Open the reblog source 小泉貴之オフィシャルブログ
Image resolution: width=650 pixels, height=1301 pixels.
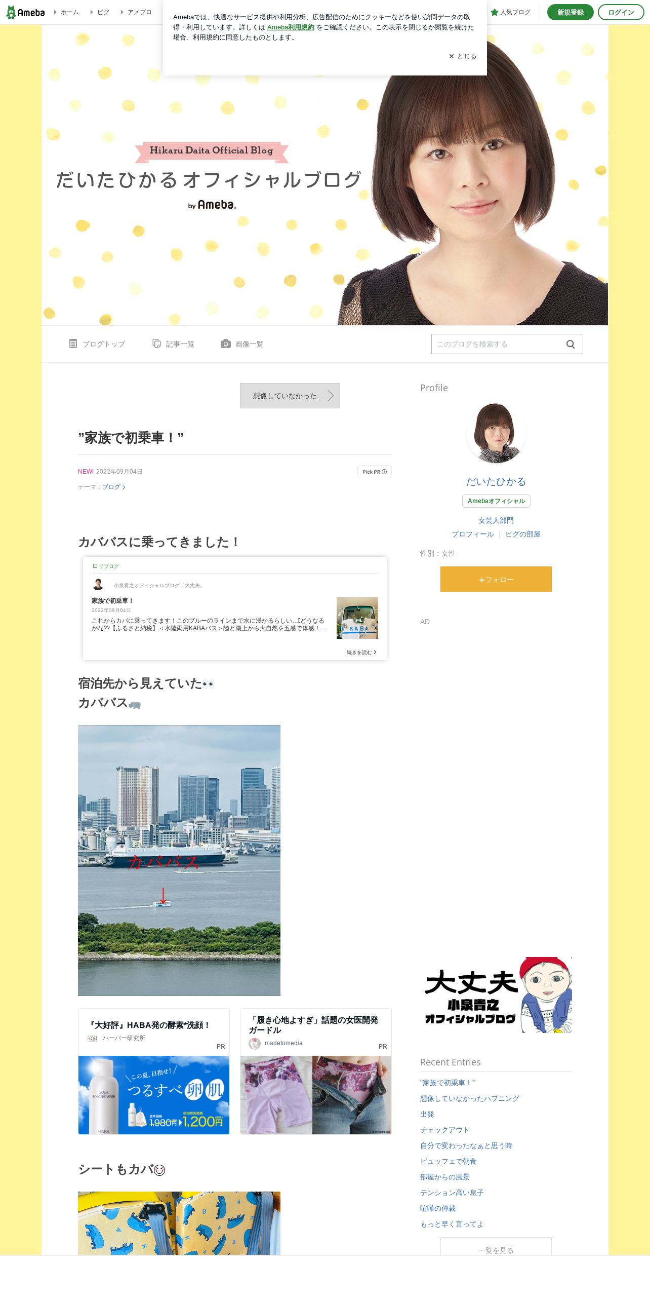pos(159,585)
